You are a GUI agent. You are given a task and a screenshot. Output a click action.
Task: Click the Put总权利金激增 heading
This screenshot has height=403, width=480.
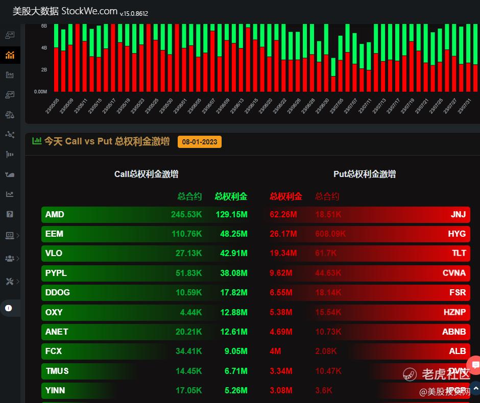(x=365, y=174)
